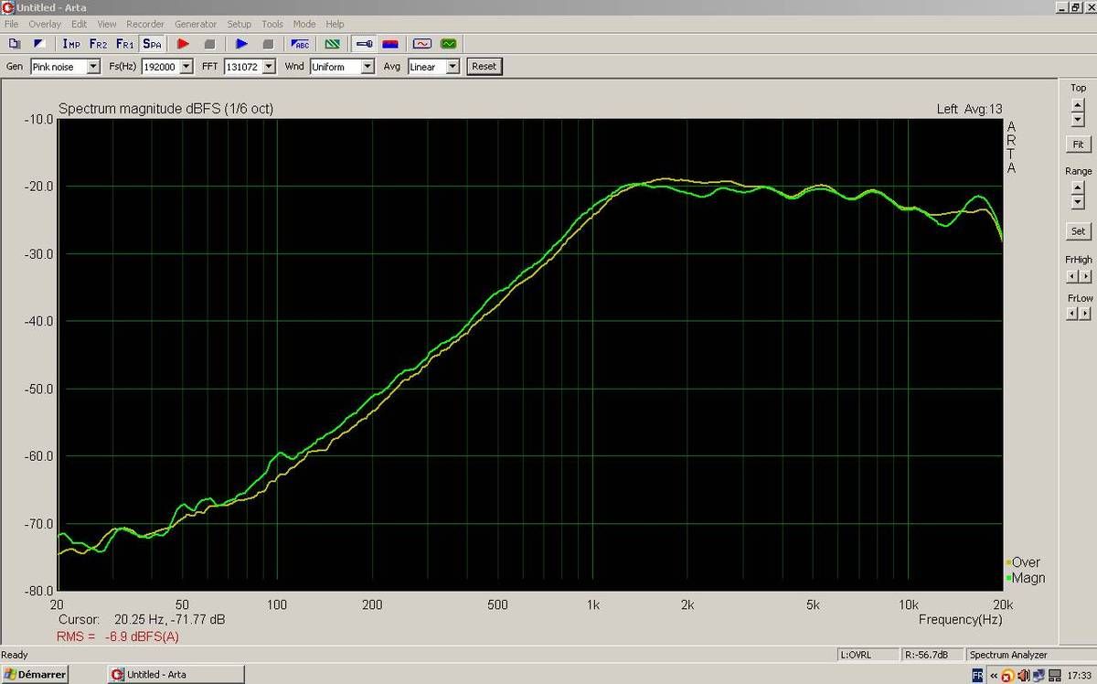The image size is (1097, 684).
Task: Click the speaker volume tray icon
Action: point(1023,675)
